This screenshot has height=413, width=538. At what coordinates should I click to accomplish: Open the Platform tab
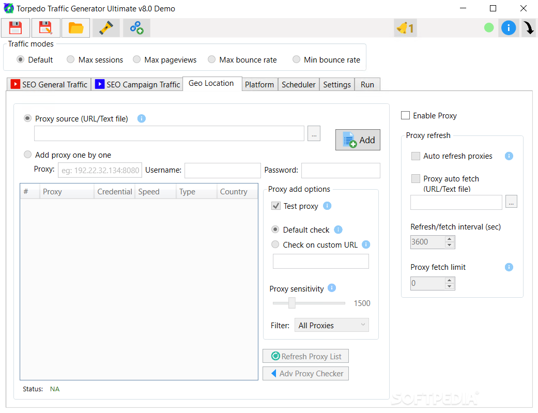tap(259, 84)
